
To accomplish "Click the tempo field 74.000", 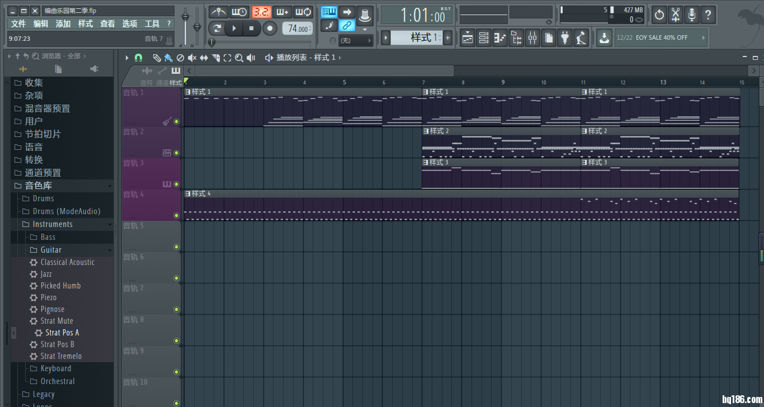I will (x=298, y=29).
